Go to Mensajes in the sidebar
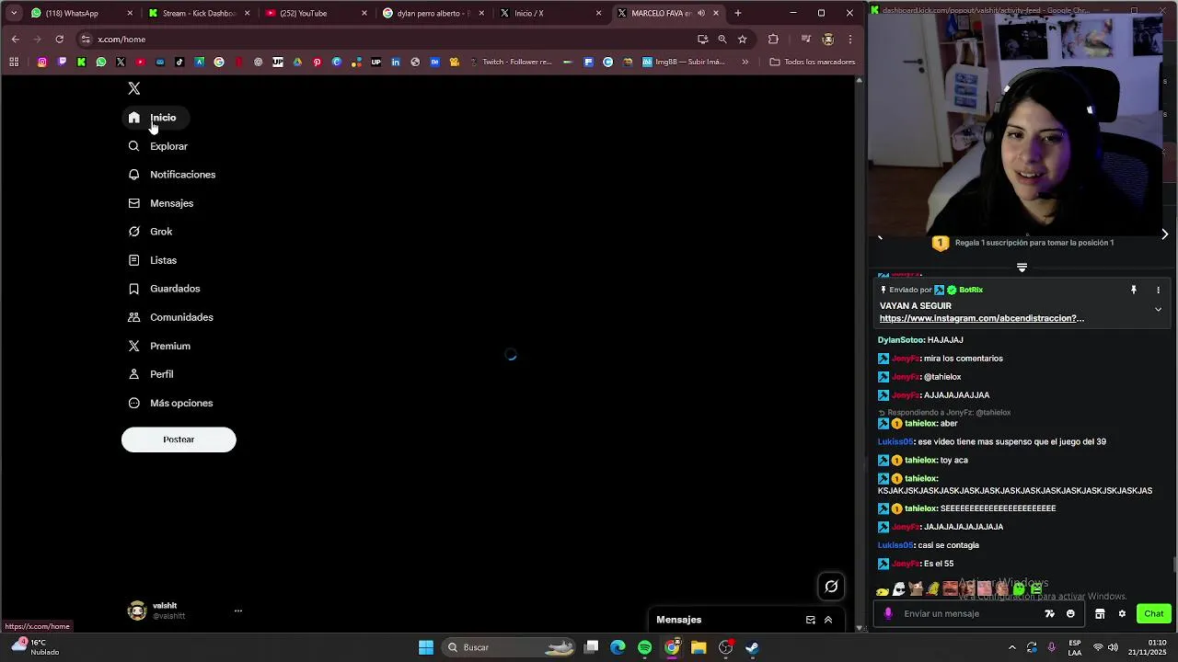 [x=161, y=203]
